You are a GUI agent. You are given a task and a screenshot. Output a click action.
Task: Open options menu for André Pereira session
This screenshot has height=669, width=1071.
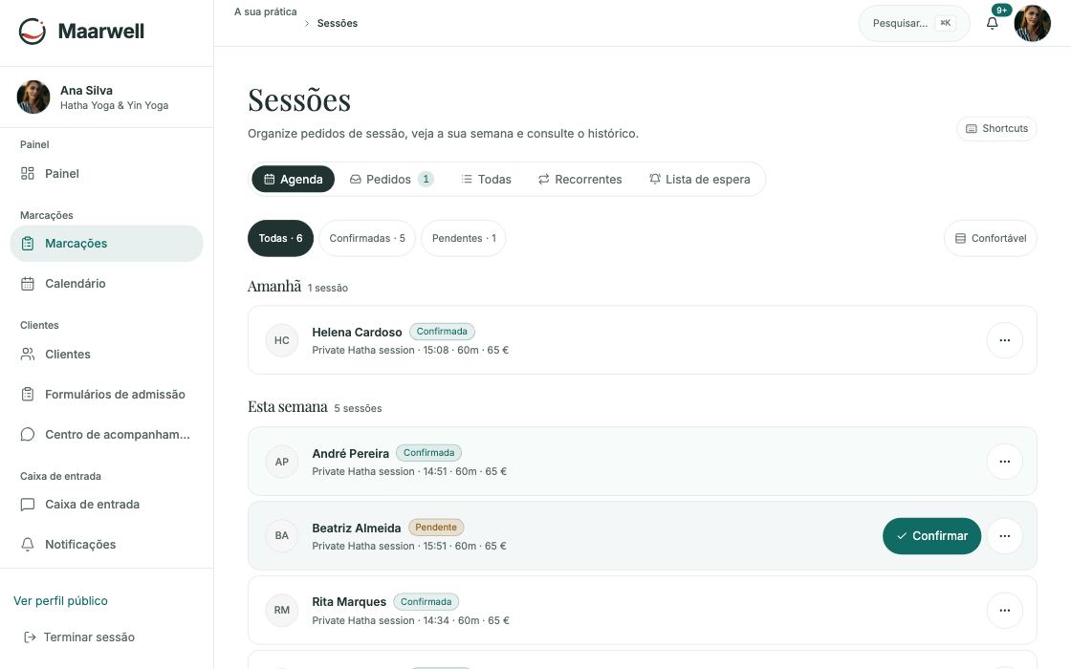(x=1004, y=462)
